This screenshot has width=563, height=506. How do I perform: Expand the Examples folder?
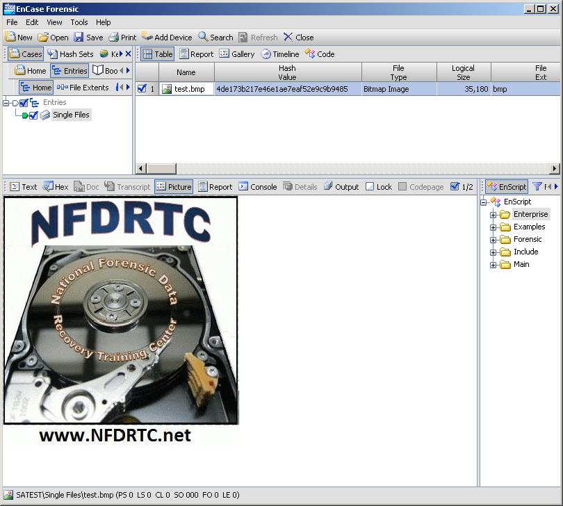coord(493,228)
